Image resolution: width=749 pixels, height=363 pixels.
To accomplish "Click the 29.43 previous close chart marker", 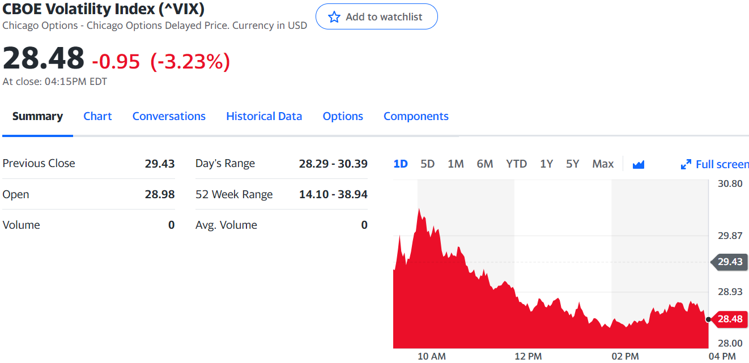I will coord(729,262).
